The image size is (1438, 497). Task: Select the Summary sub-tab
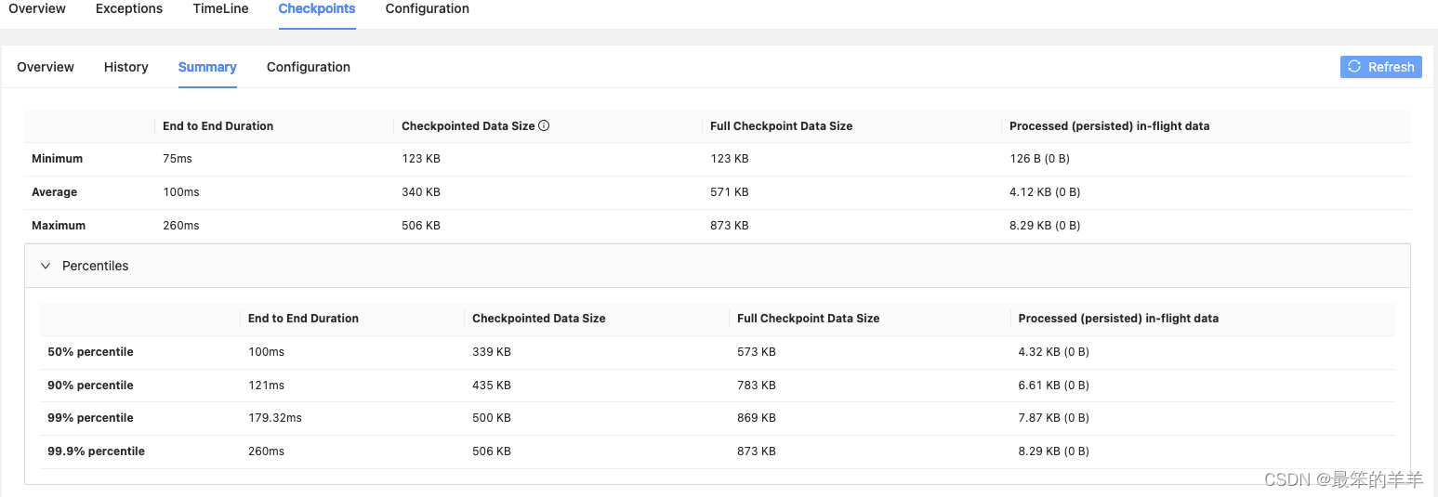point(207,67)
